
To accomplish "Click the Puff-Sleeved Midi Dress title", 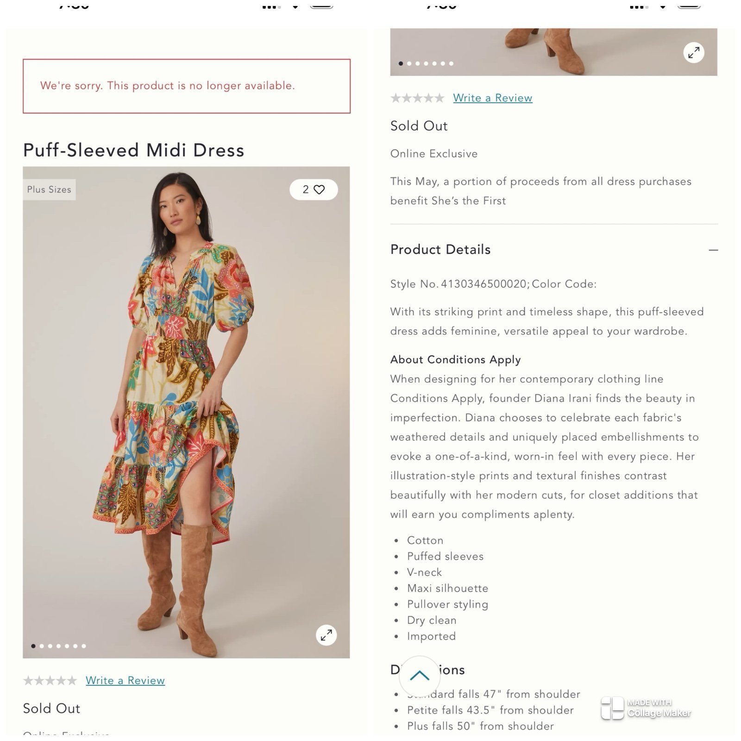I will click(133, 150).
